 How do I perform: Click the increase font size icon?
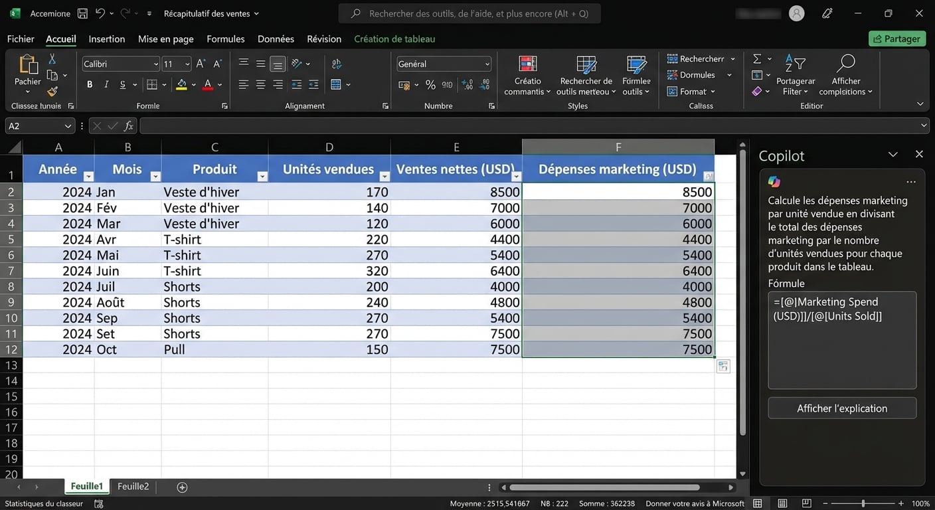coord(201,64)
